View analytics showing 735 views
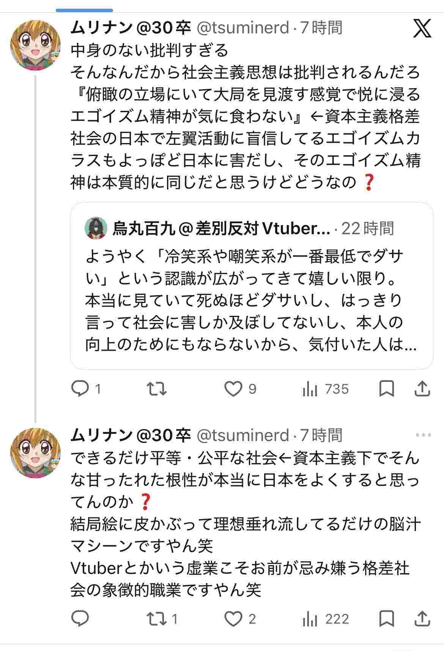Image resolution: width=444 pixels, height=651 pixels. tap(325, 389)
